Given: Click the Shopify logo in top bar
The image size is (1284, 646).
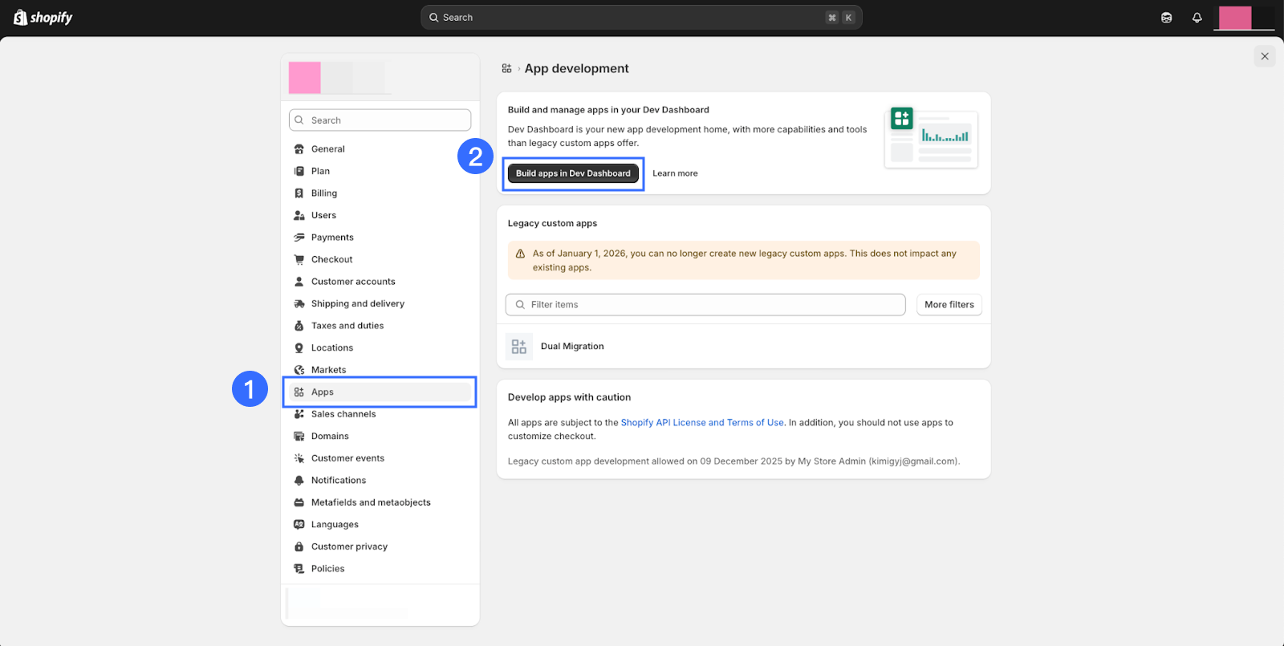Looking at the screenshot, I should pos(43,18).
